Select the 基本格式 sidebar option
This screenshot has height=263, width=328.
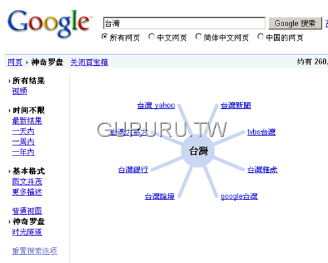(28, 171)
